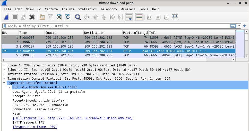Open display filter bookmarks icon
This screenshot has width=249, height=131.
5,26
